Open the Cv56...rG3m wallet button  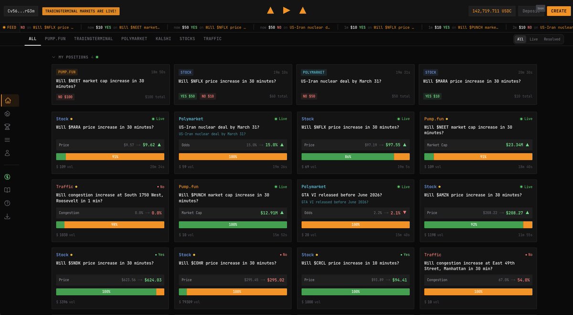pos(21,11)
